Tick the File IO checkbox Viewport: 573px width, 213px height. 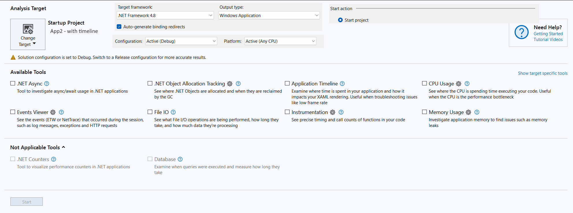point(150,112)
